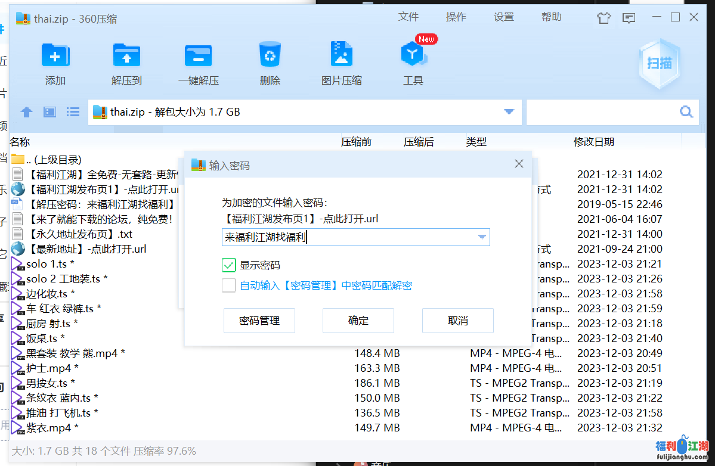
Task: Click the 确定 (OK) button
Action: (x=358, y=320)
